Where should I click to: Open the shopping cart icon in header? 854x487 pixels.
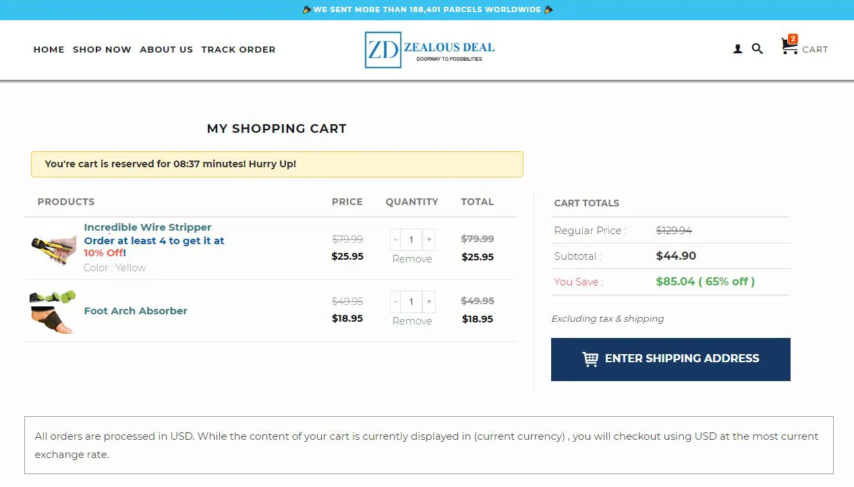pyautogui.click(x=804, y=46)
